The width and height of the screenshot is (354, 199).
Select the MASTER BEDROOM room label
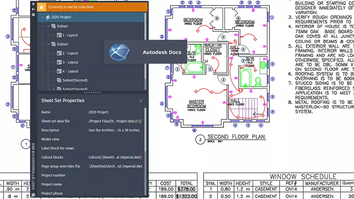click(196, 104)
